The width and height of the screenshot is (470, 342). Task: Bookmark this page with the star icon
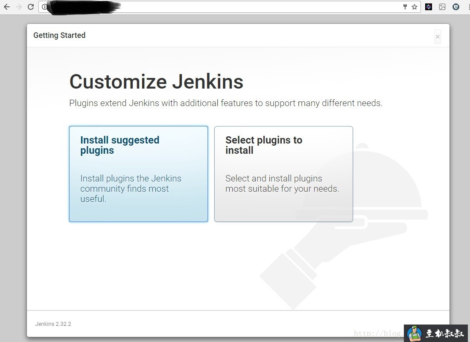pos(415,7)
